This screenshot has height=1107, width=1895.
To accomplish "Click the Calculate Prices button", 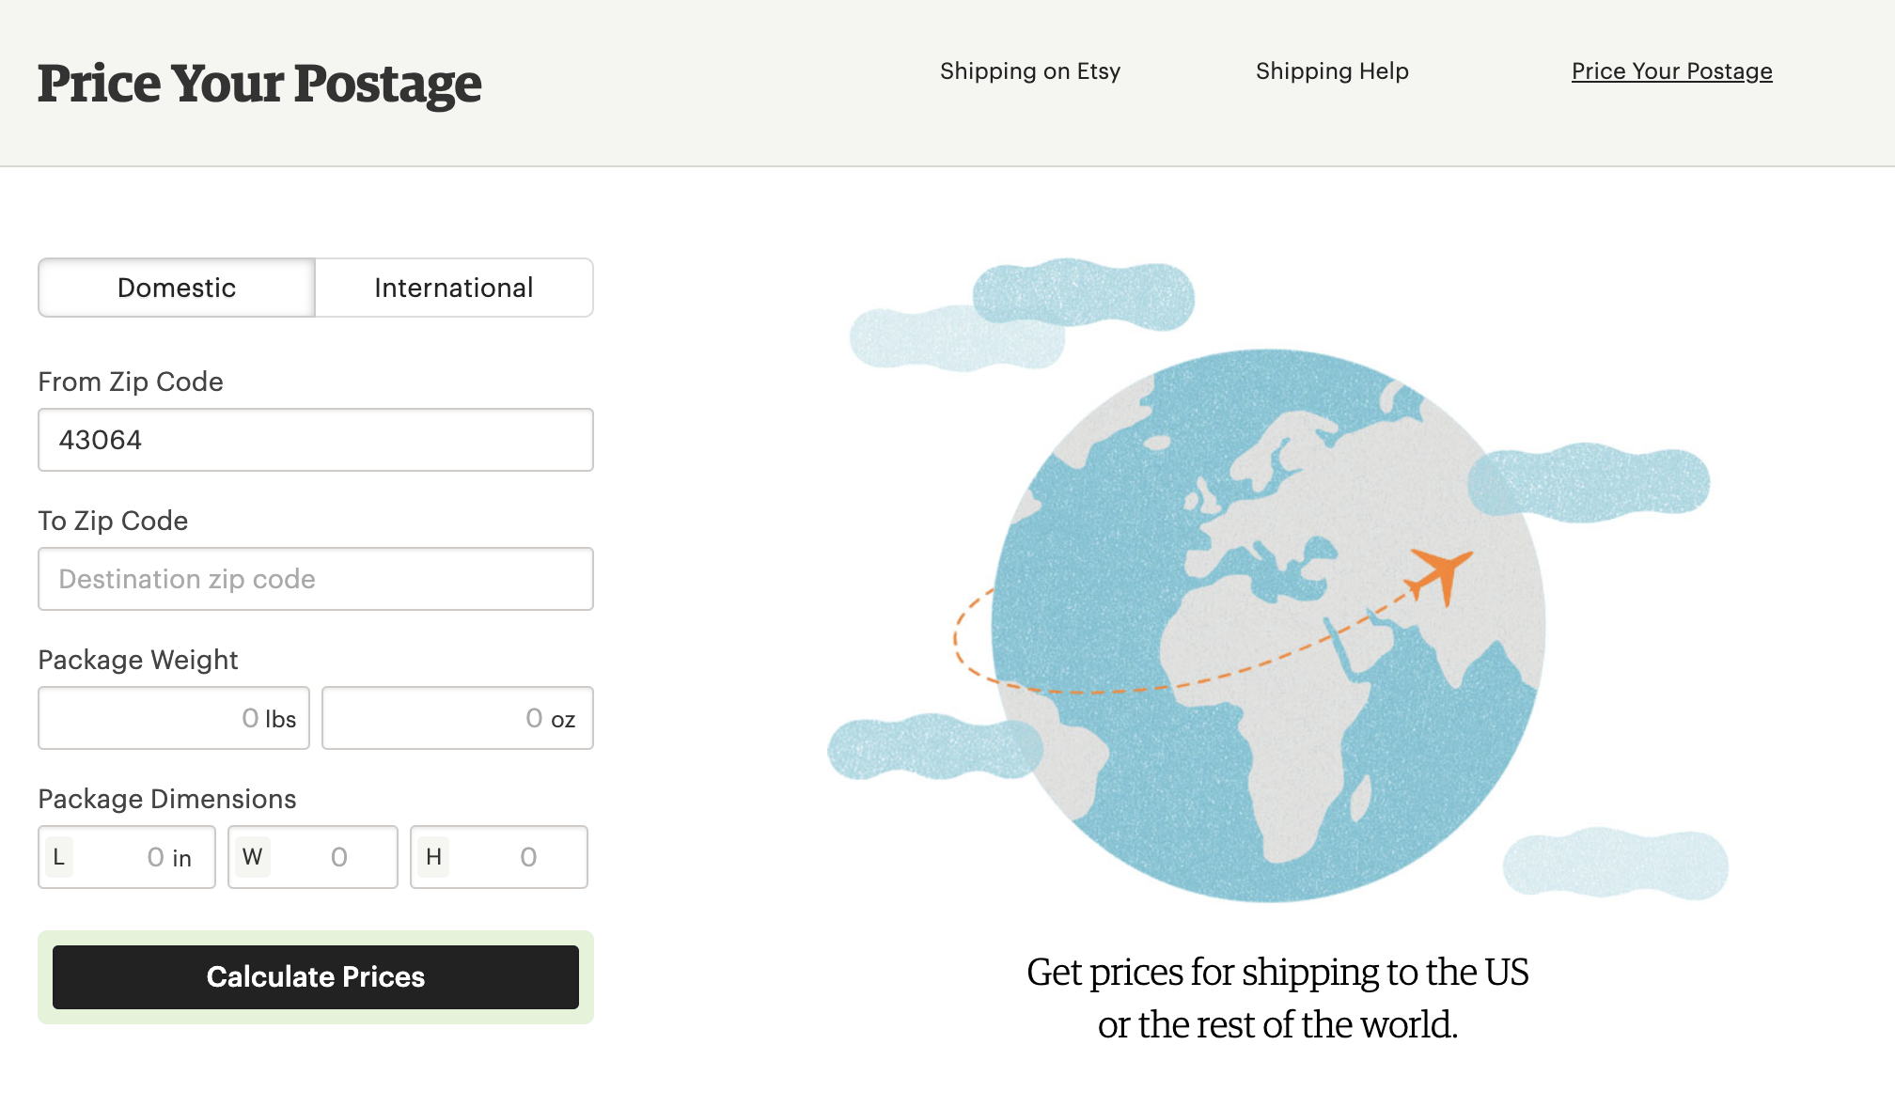I will tap(316, 977).
